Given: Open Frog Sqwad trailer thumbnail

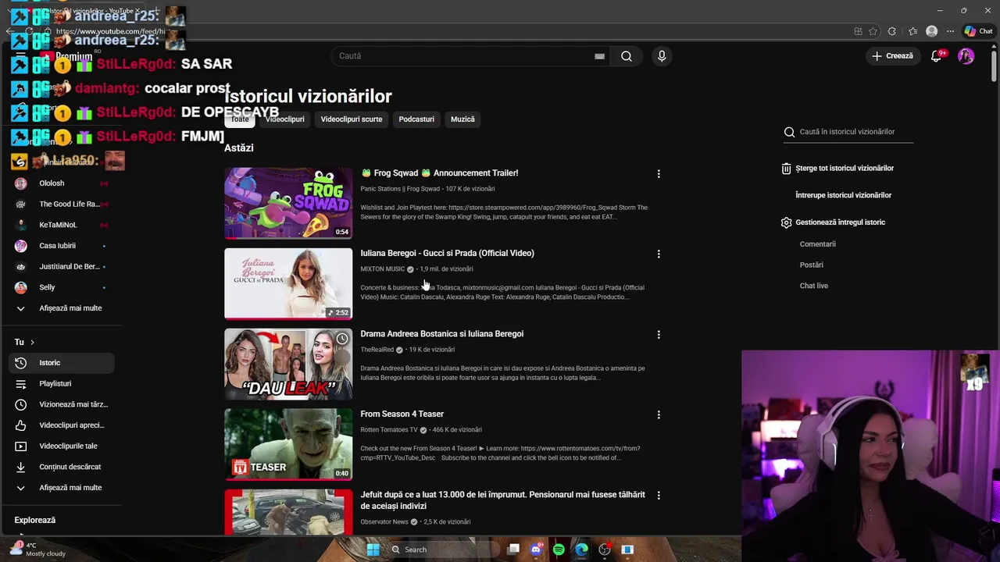Looking at the screenshot, I should coord(288,203).
